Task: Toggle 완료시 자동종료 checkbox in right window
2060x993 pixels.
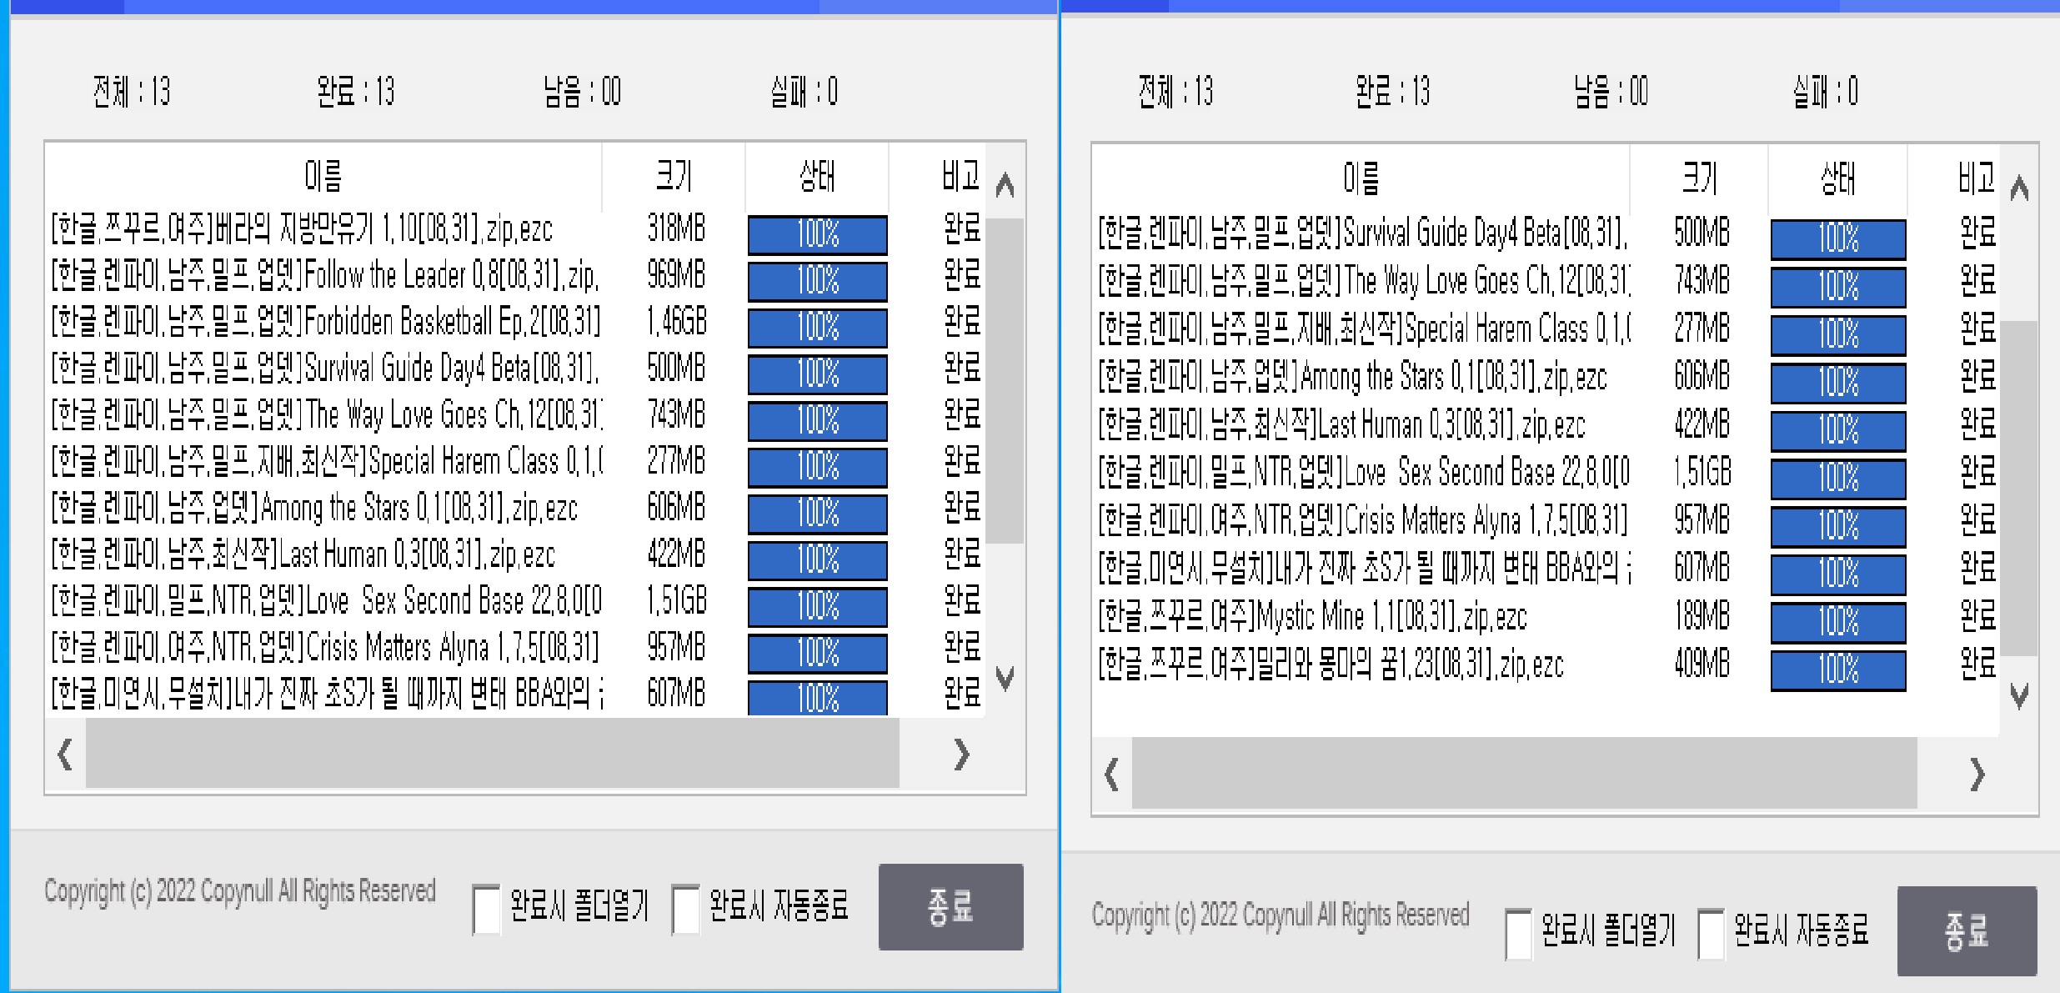Action: point(1711,934)
